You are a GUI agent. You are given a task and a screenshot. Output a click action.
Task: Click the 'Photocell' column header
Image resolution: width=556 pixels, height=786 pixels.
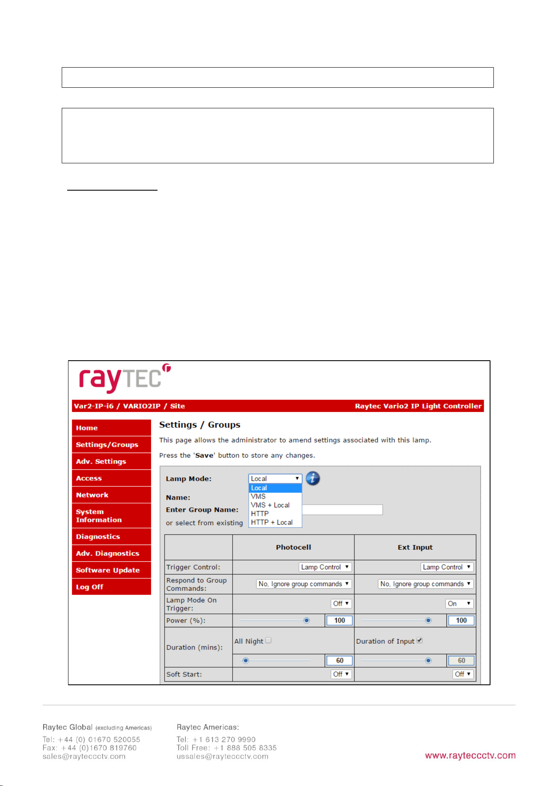point(294,547)
